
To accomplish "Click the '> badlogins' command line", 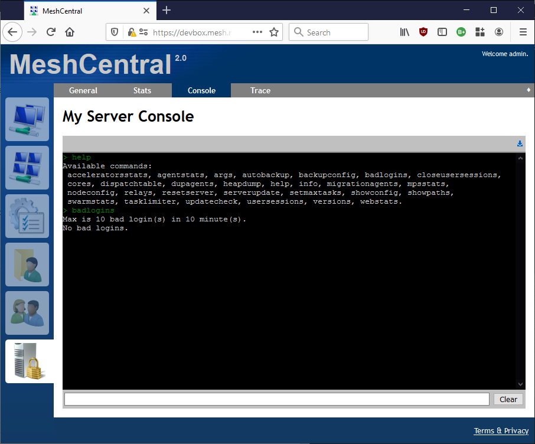I will (89, 211).
